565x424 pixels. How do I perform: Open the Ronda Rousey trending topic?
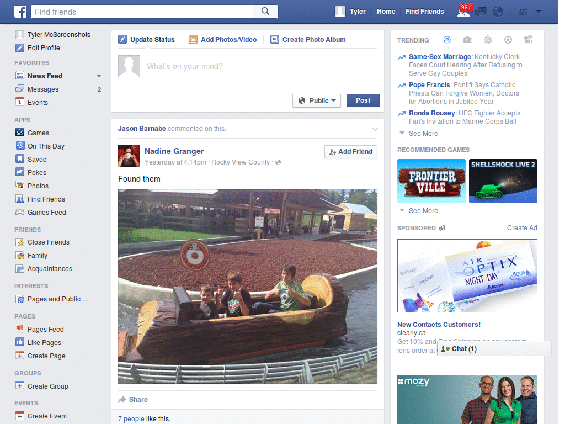click(x=431, y=113)
